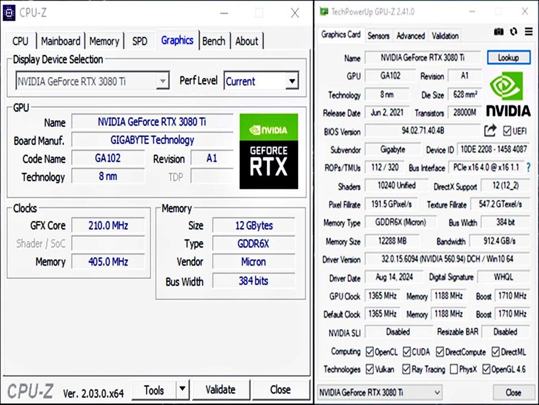
Task: Click the Shaders 10240 Unified field
Action: coord(396,186)
